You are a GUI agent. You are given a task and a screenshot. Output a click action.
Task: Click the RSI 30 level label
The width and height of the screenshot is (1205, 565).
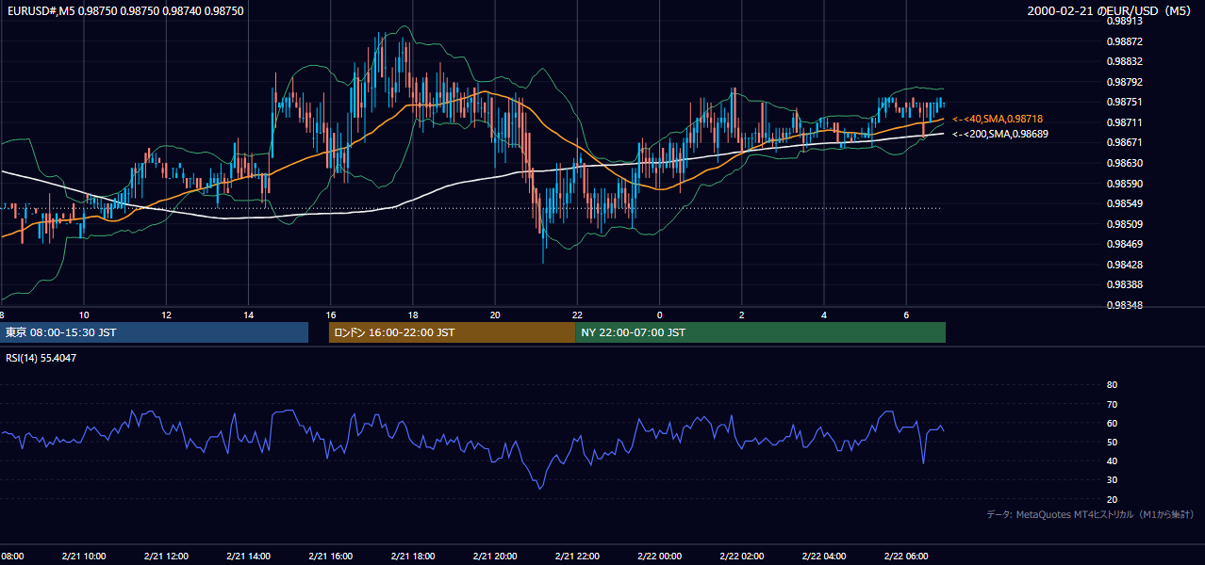coord(1112,480)
